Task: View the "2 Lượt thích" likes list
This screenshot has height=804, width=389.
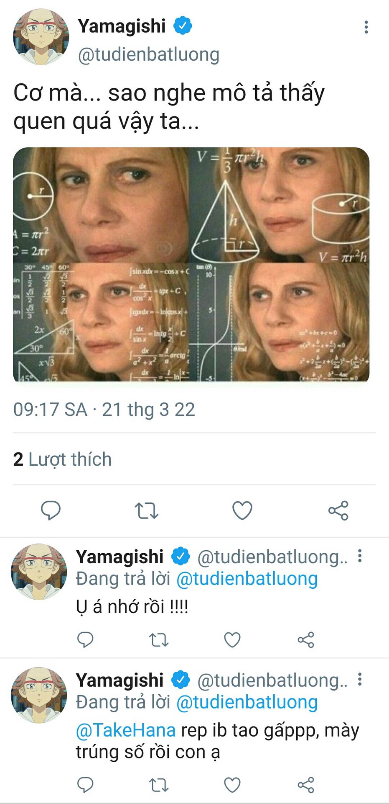Action: 63,459
